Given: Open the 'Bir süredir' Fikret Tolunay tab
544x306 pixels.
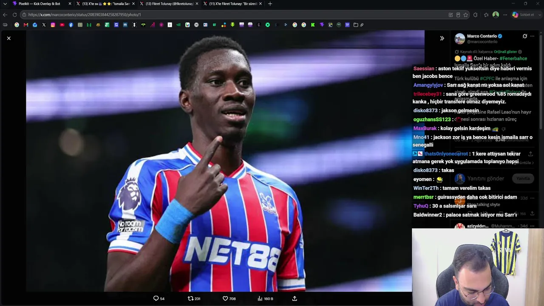Looking at the screenshot, I should [232, 4].
